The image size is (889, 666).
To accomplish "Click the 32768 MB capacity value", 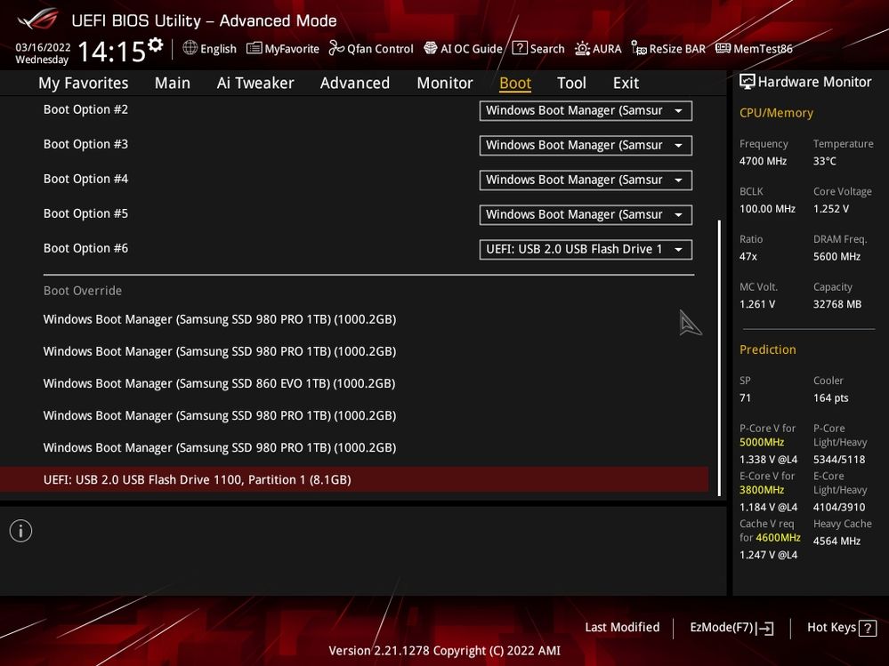I will [837, 304].
